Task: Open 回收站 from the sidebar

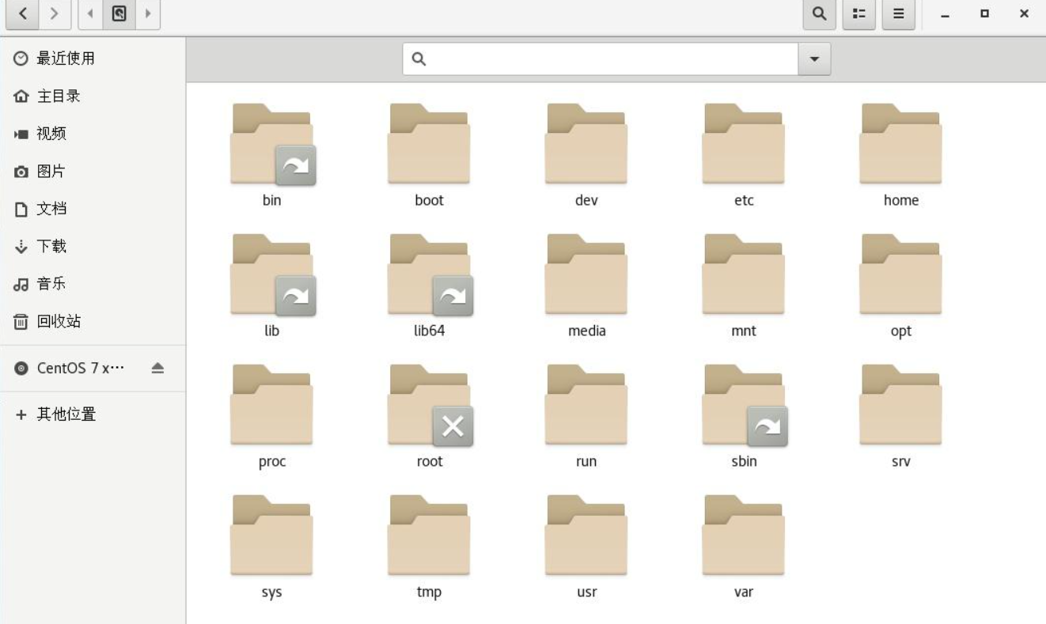Action: 59,322
